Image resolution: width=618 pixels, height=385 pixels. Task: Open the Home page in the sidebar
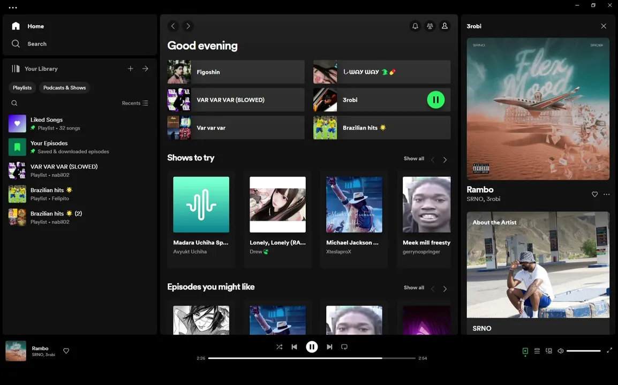(28, 26)
